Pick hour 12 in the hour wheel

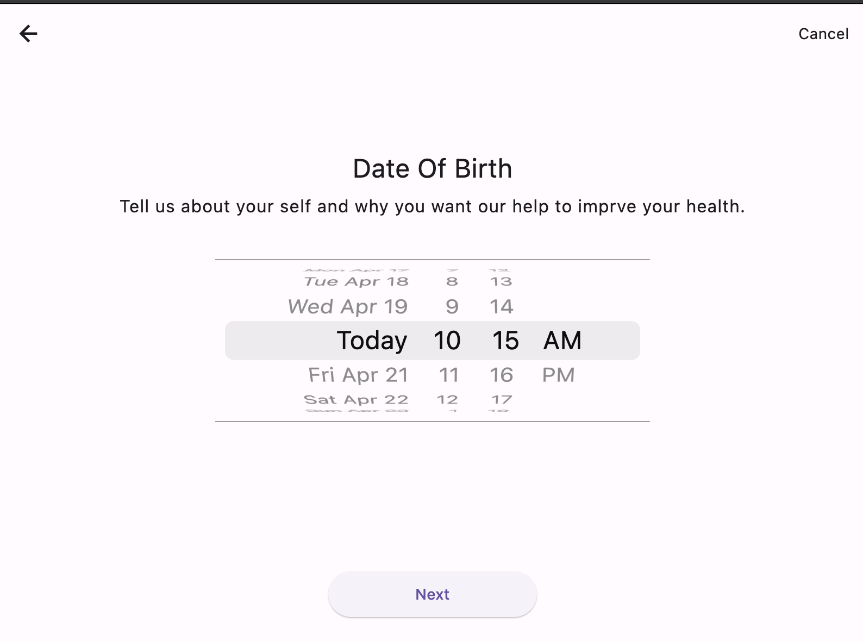(448, 399)
